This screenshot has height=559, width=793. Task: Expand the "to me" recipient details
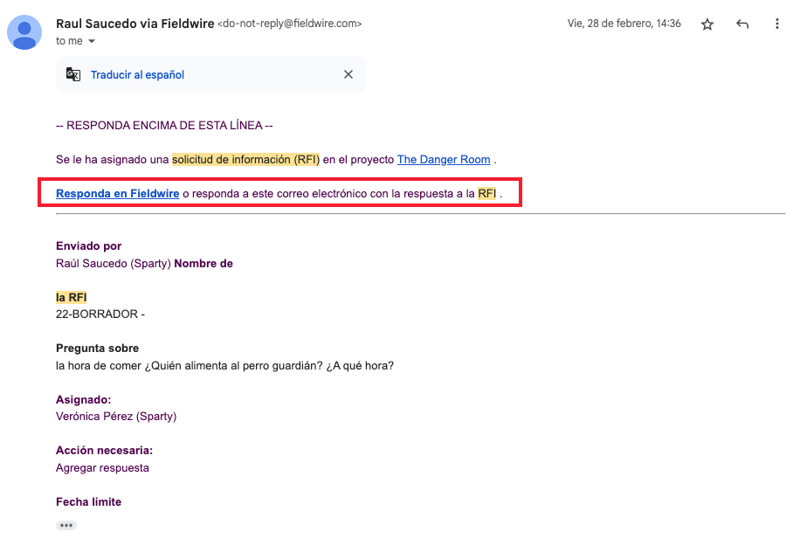tap(92, 41)
